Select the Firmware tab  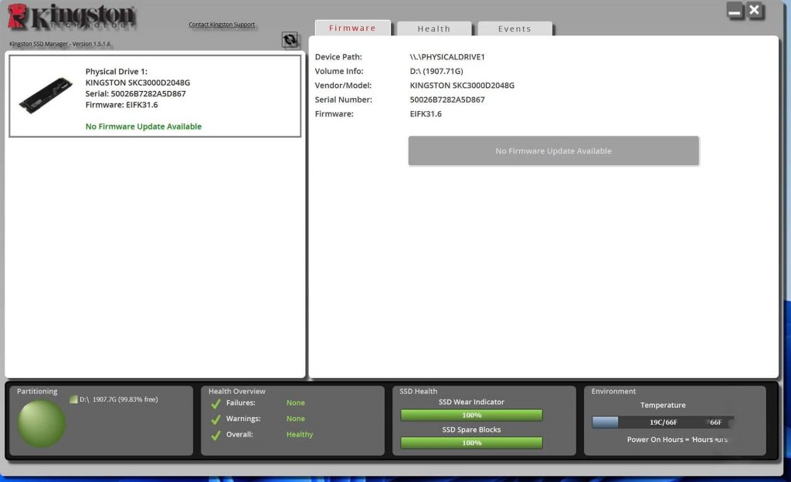coord(352,29)
